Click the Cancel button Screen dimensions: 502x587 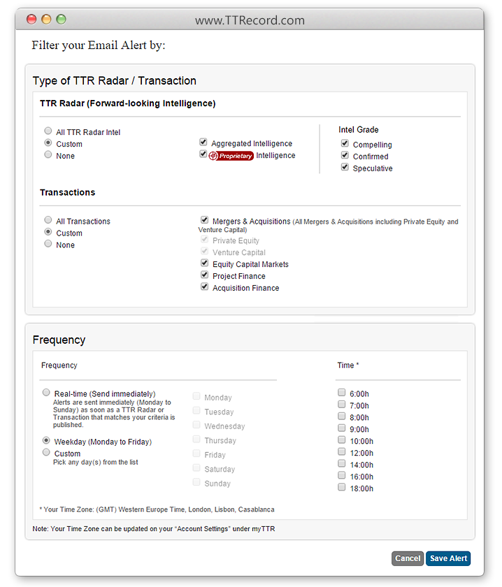(x=408, y=558)
